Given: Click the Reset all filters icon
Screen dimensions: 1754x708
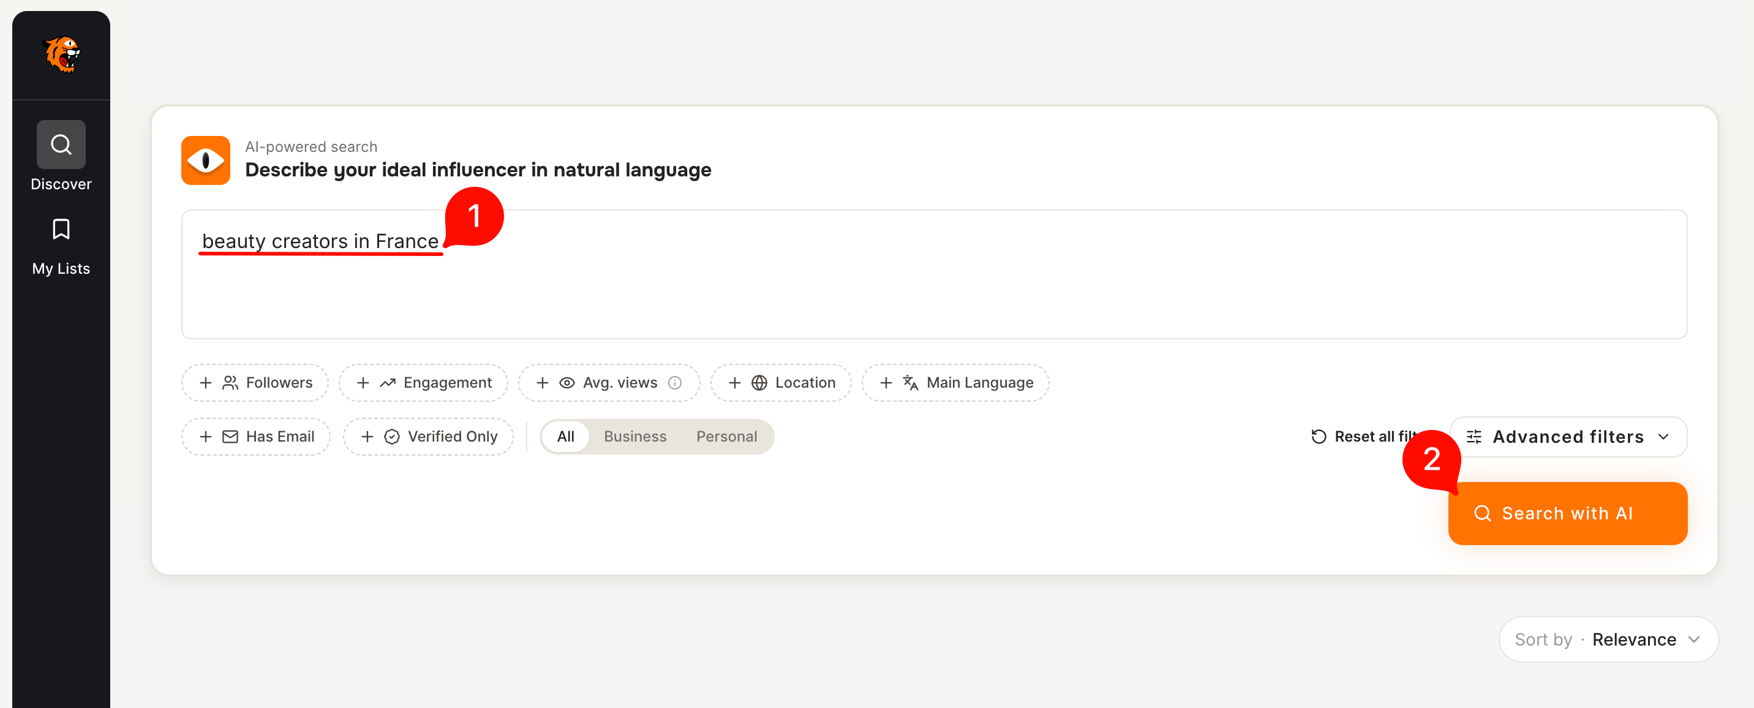Looking at the screenshot, I should coord(1318,436).
